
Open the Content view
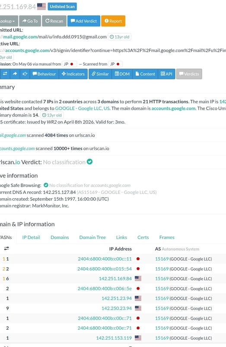pyautogui.click(x=145, y=74)
